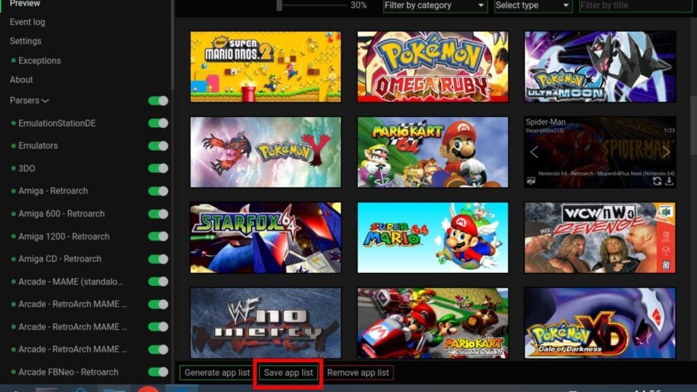697x392 pixels.
Task: Download the Spider-Man artwork via save icon
Action: click(x=669, y=181)
